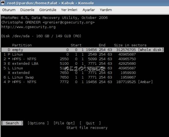Image resolution: width=169 pixels, height=137 pixels.
Task: Click the grenier@cgsecurity.org email text
Action: pyautogui.click(x=68, y=22)
